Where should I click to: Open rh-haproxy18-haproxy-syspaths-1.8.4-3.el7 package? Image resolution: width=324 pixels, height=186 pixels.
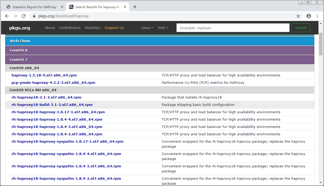click(x=66, y=166)
